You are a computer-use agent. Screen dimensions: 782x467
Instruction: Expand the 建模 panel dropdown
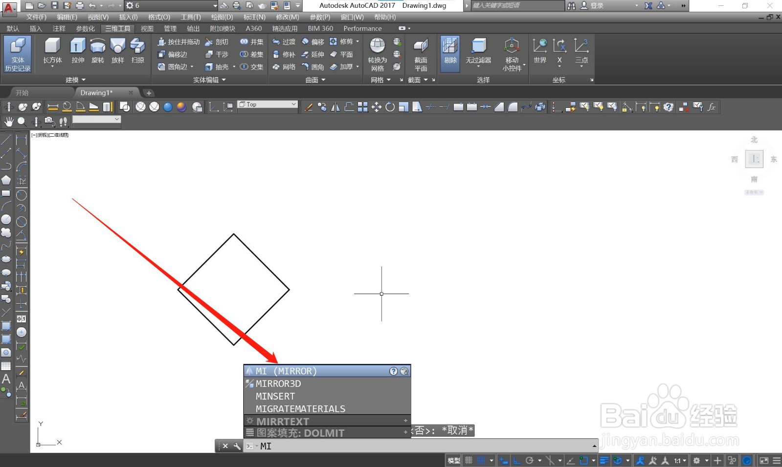pyautogui.click(x=76, y=80)
